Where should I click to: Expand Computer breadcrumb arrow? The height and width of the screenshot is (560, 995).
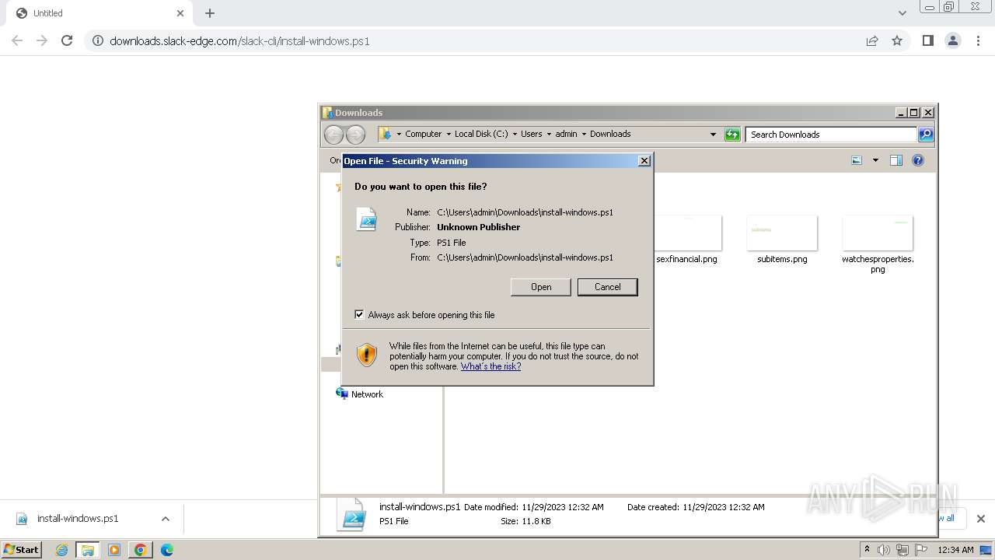pos(449,134)
